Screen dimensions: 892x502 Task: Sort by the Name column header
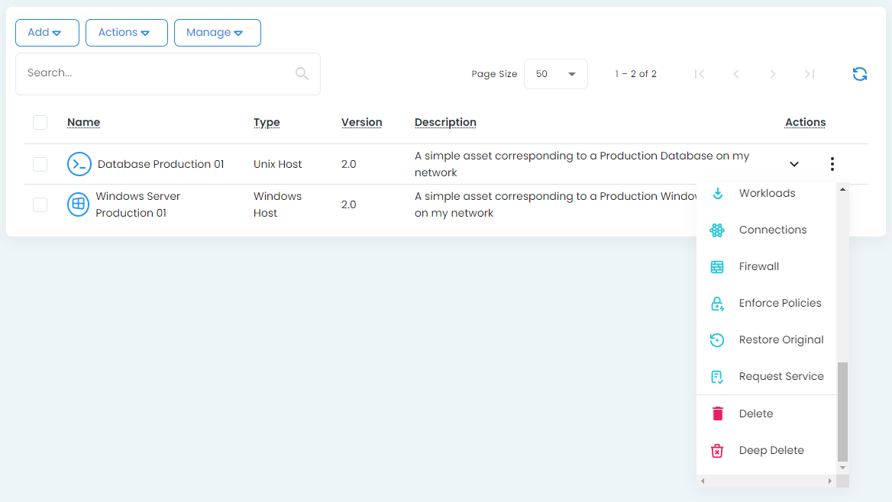point(83,123)
